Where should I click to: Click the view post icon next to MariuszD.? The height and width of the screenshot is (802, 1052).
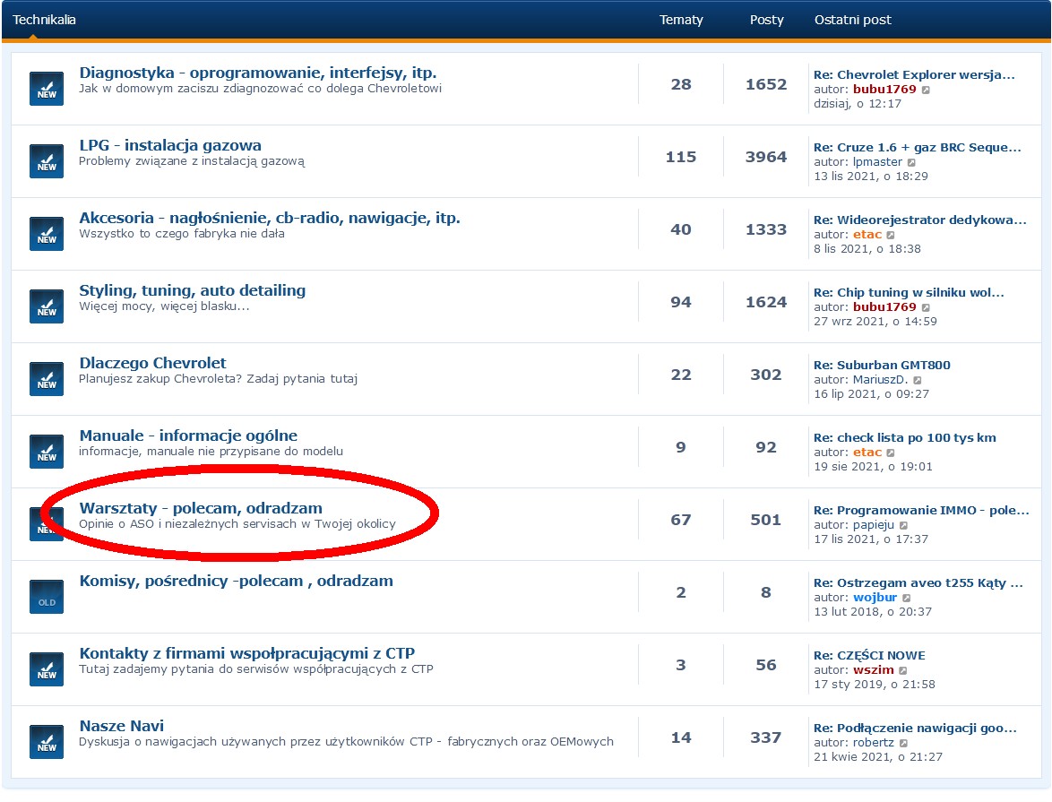[917, 380]
